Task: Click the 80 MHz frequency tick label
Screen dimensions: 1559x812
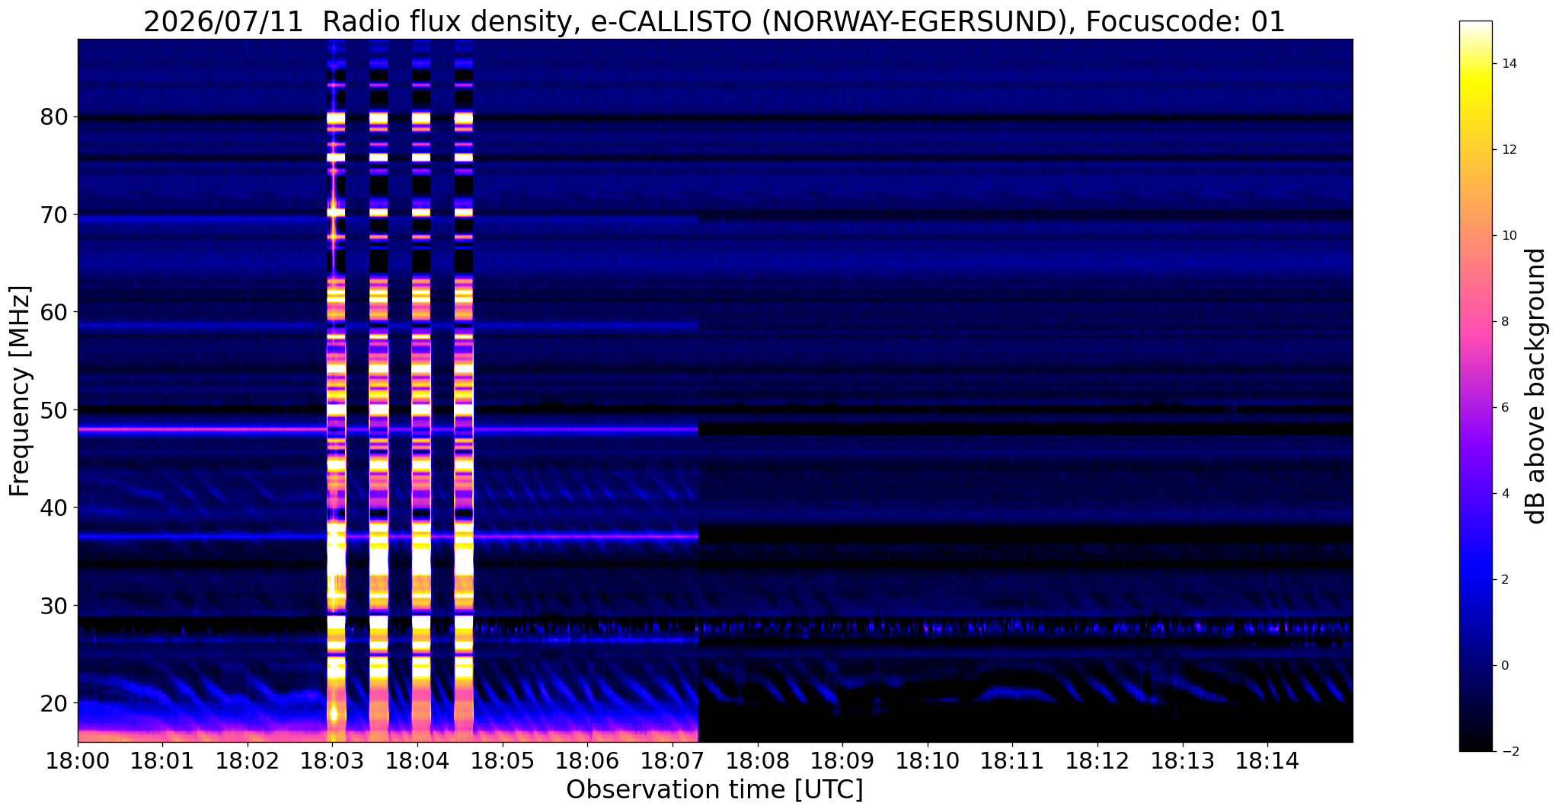Action: [x=55, y=117]
